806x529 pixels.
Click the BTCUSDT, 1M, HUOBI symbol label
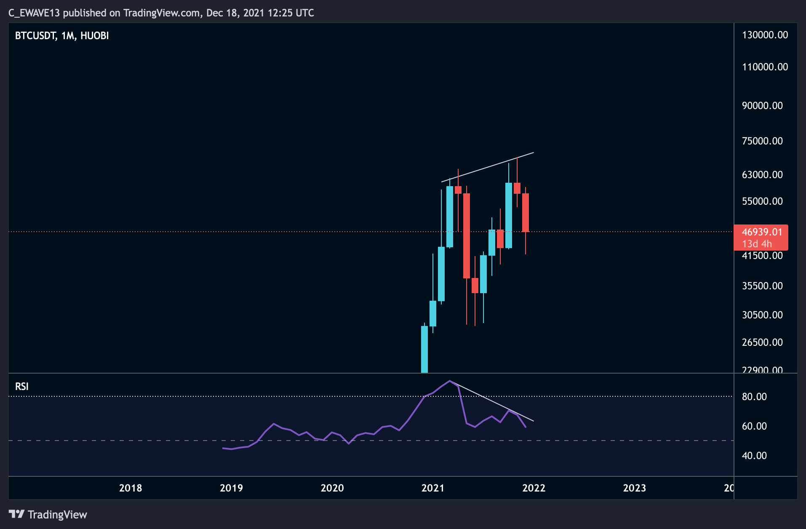point(62,36)
